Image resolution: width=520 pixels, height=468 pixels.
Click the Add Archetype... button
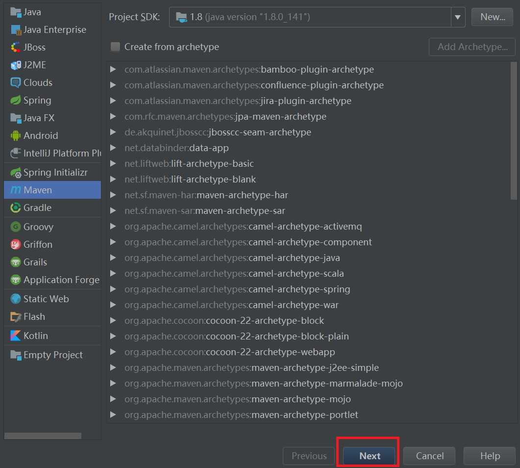472,47
